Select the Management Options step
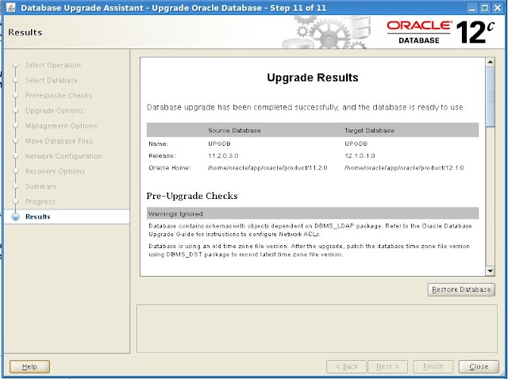 pyautogui.click(x=61, y=125)
